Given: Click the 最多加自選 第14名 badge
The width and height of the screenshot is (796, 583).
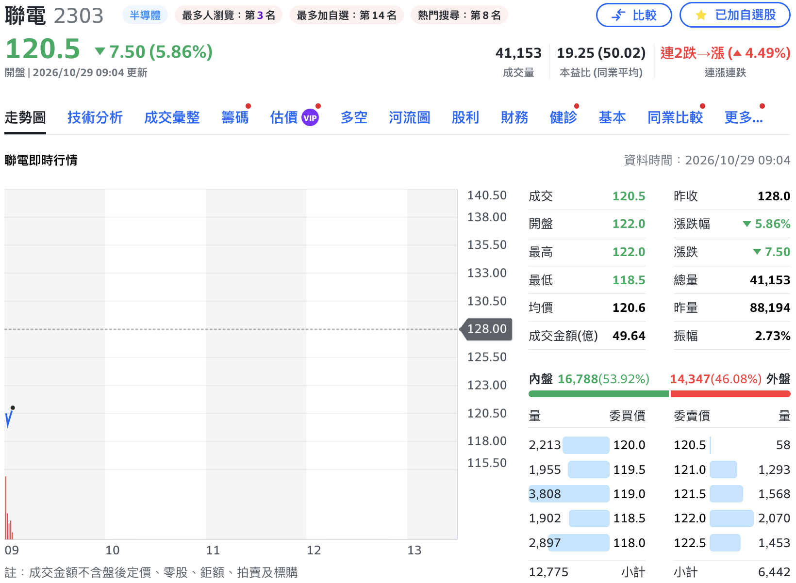Looking at the screenshot, I should [x=347, y=16].
